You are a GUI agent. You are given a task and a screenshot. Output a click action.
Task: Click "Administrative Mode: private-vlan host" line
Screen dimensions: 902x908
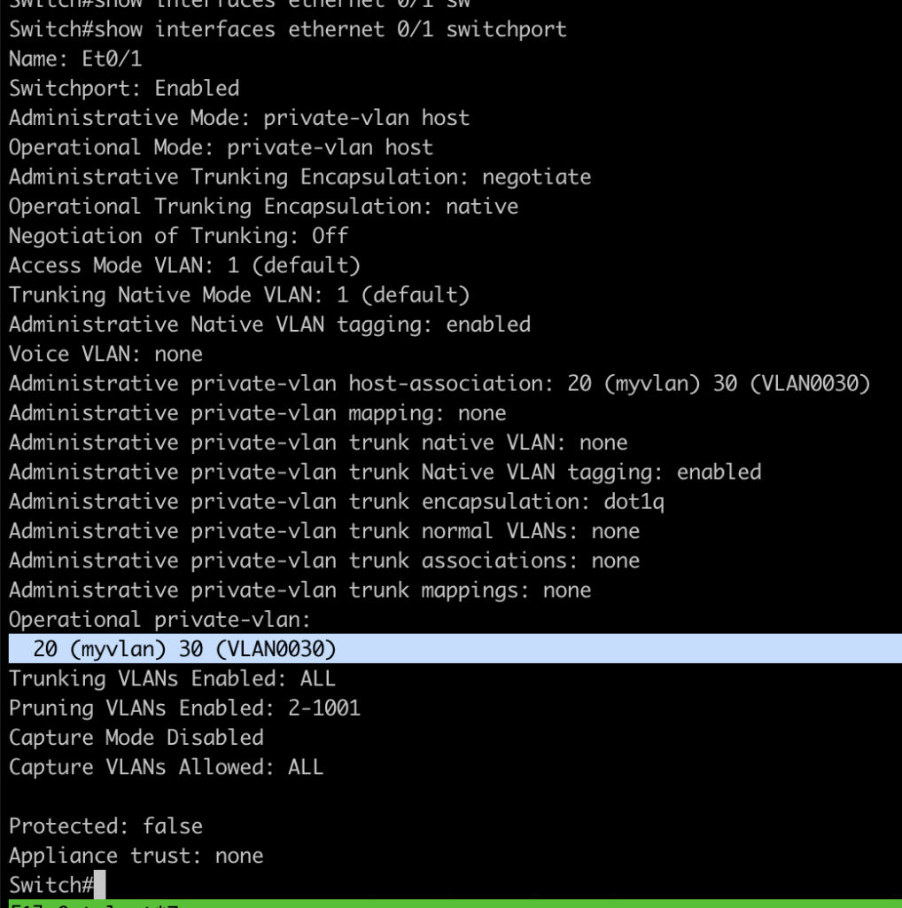(239, 118)
